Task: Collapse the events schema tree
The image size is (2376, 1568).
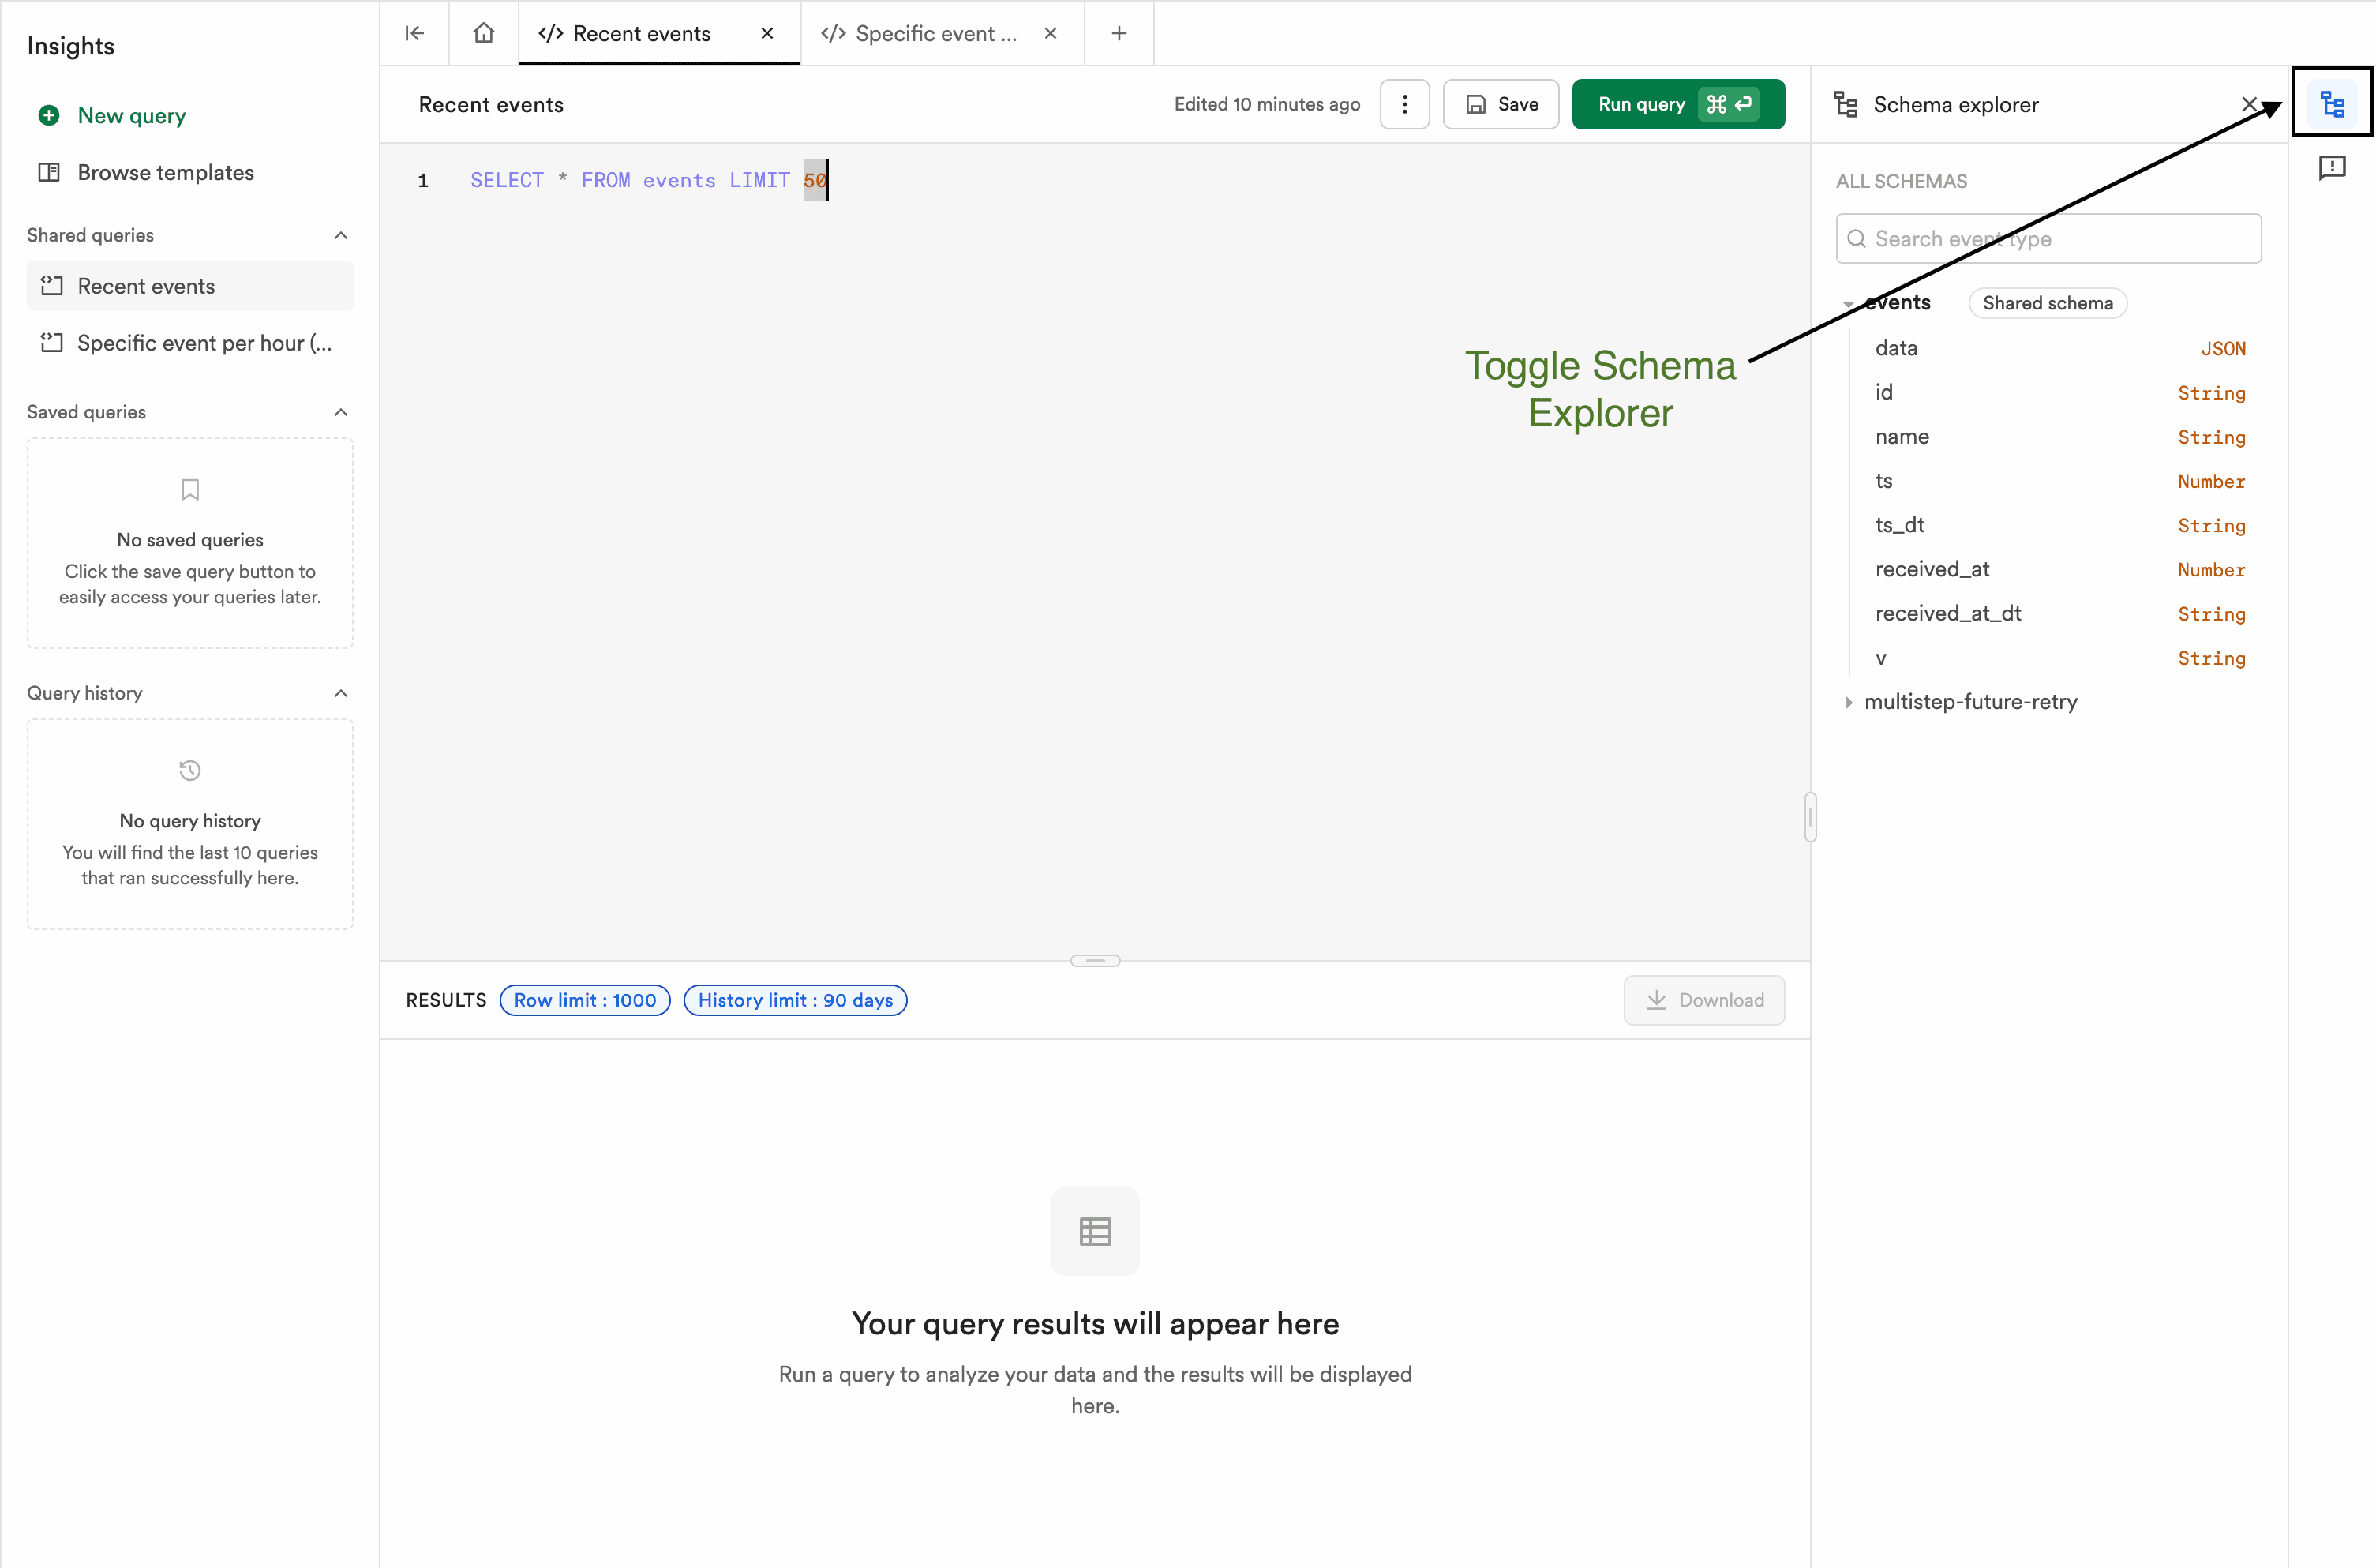Action: click(1848, 303)
